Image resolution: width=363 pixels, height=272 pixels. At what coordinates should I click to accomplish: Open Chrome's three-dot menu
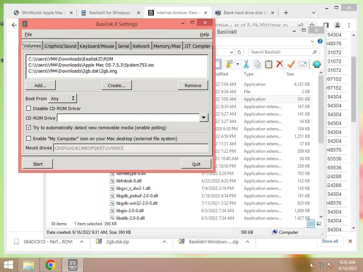(x=349, y=25)
